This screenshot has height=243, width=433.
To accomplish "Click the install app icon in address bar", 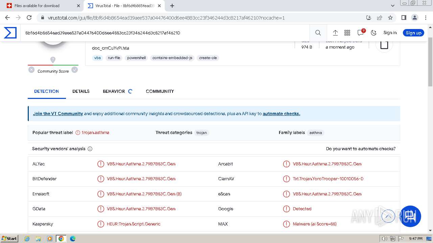I will [369, 18].
